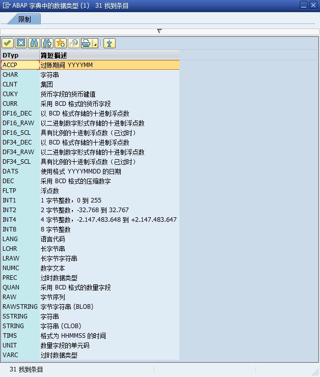Select CHAR data type

coord(90,75)
